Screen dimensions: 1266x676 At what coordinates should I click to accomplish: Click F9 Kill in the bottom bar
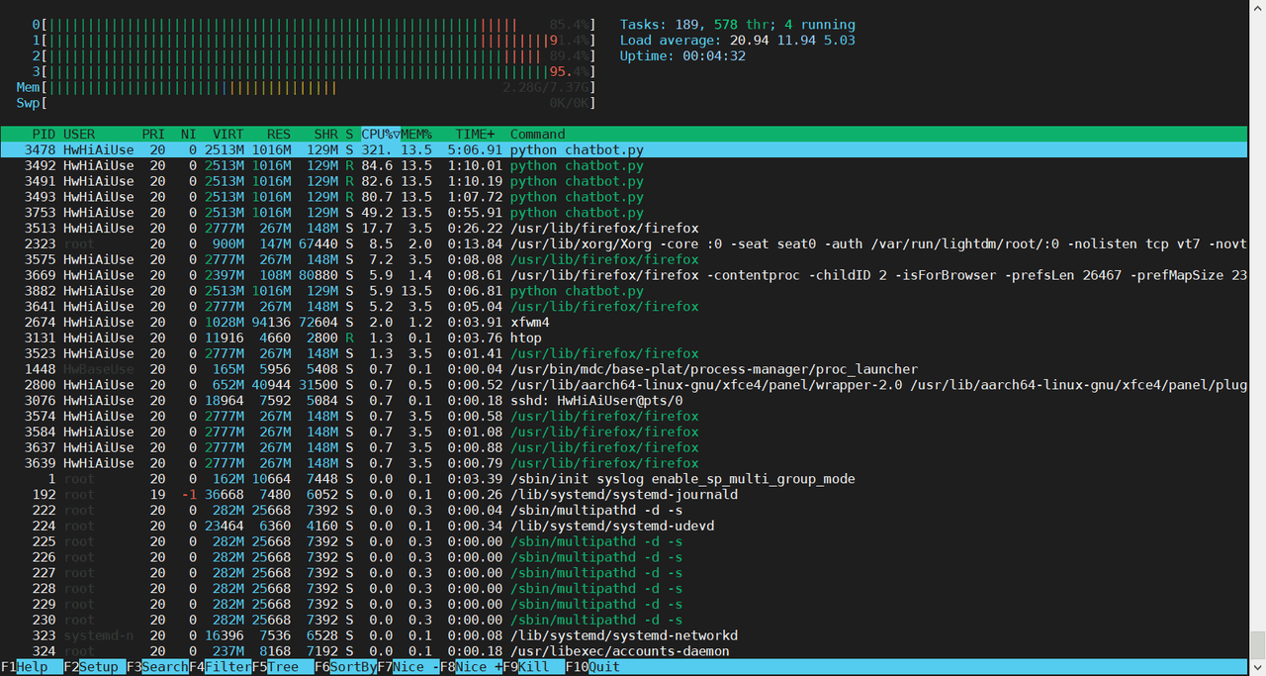(535, 667)
